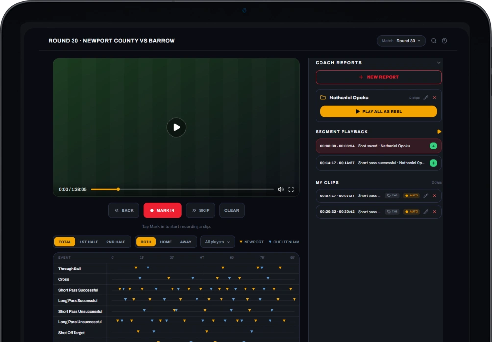Viewport: 492px width, 342px height.
Task: Click the Through Ball event row label
Action: (70, 269)
